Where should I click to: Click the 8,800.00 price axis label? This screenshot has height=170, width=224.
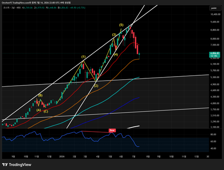pyautogui.click(x=215, y=30)
